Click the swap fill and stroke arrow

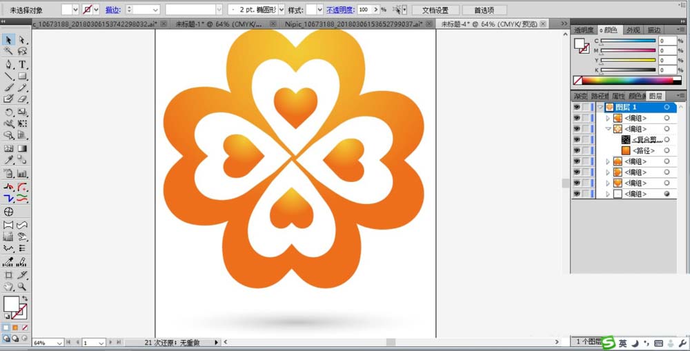tap(25, 298)
